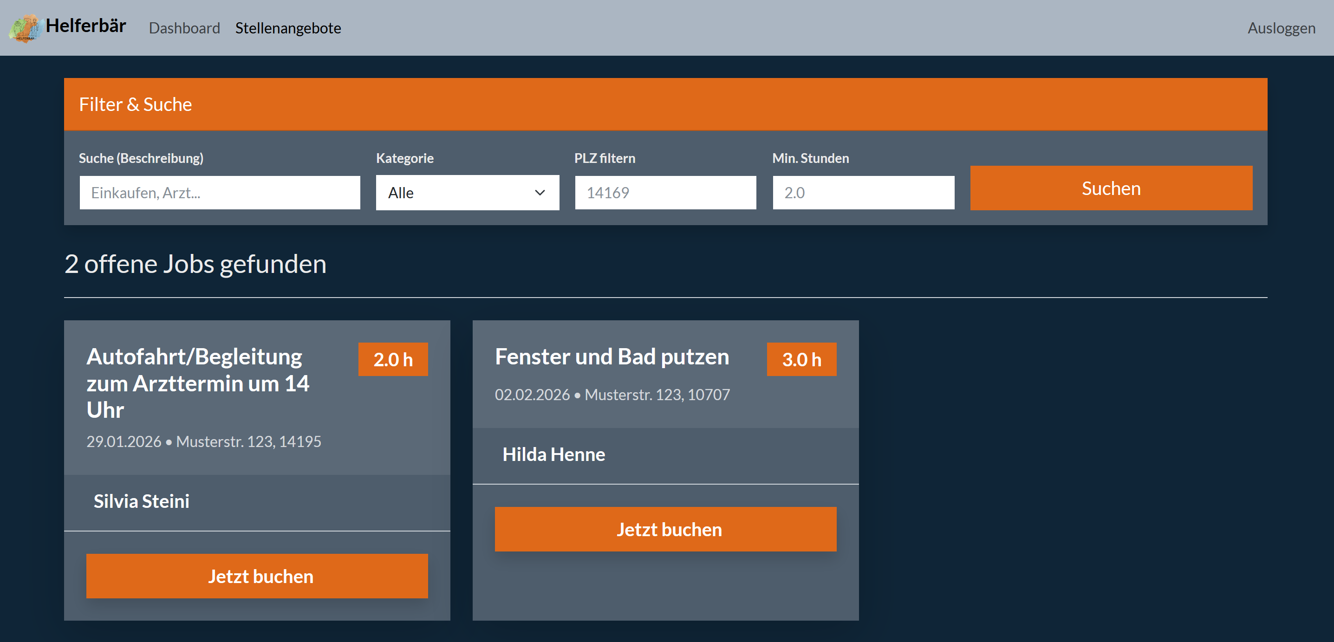Book the Fenster und Bad putzen job
This screenshot has height=642, width=1334.
665,529
